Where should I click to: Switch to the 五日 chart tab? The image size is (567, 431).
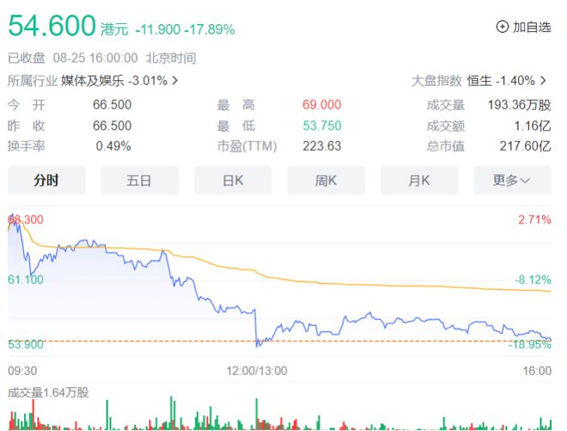point(139,181)
